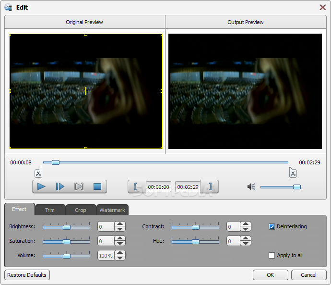The height and width of the screenshot is (285, 331).
Task: Close the Edit dialog
Action: coord(322,7)
